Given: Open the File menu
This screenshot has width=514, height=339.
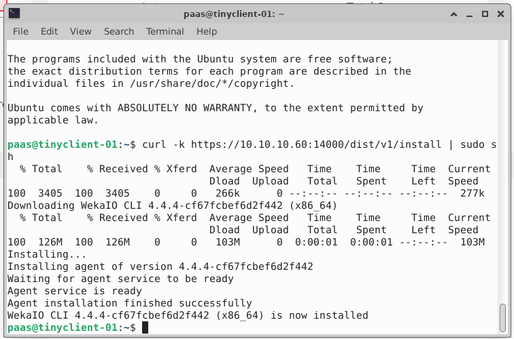Looking at the screenshot, I should (20, 31).
